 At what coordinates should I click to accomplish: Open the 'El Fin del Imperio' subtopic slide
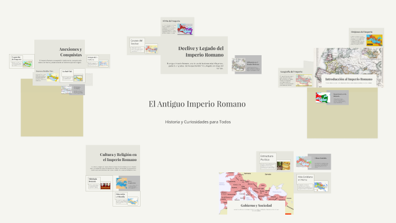177,26
